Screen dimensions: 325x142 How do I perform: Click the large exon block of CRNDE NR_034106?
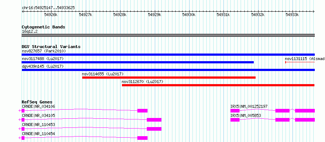(142, 111)
